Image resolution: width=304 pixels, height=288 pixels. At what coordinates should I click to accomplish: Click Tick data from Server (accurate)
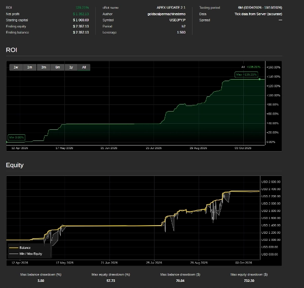tap(258, 14)
